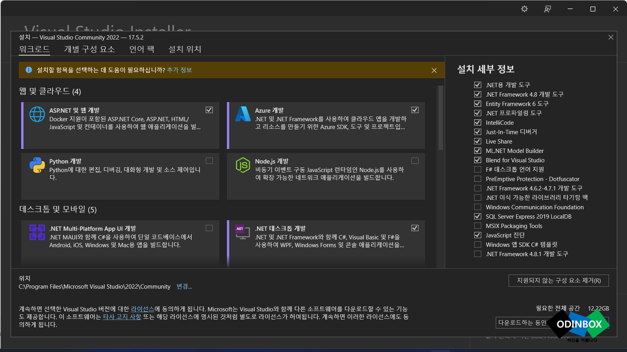Switch to the 워크로드 tab
The image size is (627, 352).
(34, 49)
